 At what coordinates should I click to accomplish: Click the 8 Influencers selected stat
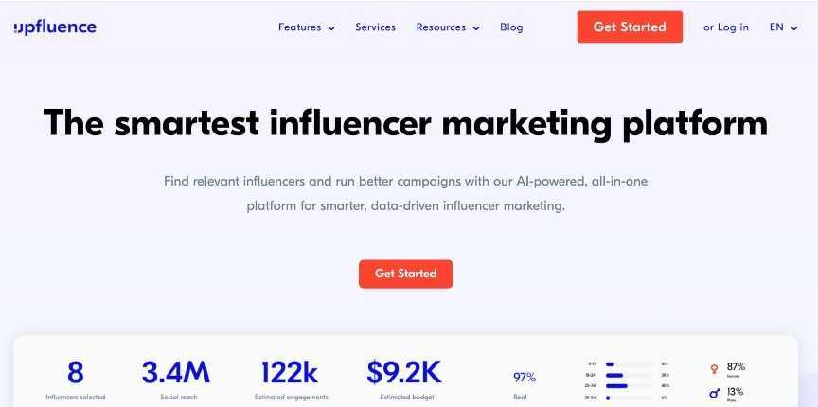pyautogui.click(x=76, y=373)
